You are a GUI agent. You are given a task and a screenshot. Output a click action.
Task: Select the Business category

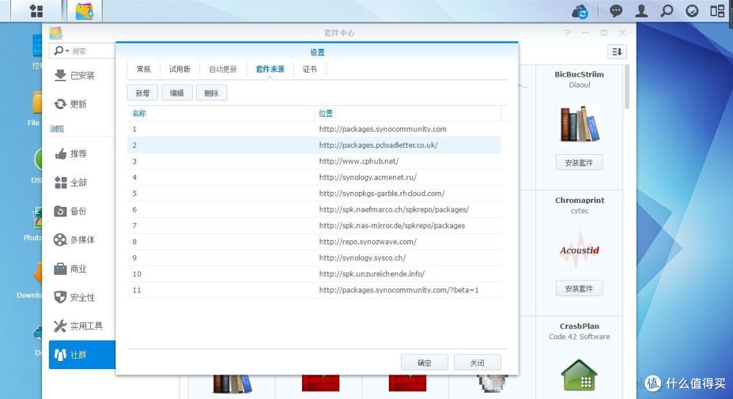(82, 269)
